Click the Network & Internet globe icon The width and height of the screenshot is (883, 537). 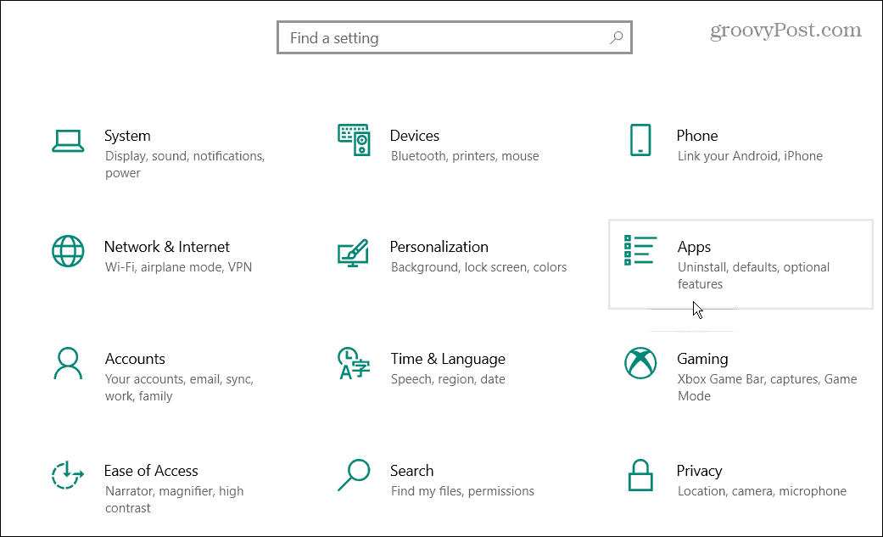click(68, 252)
